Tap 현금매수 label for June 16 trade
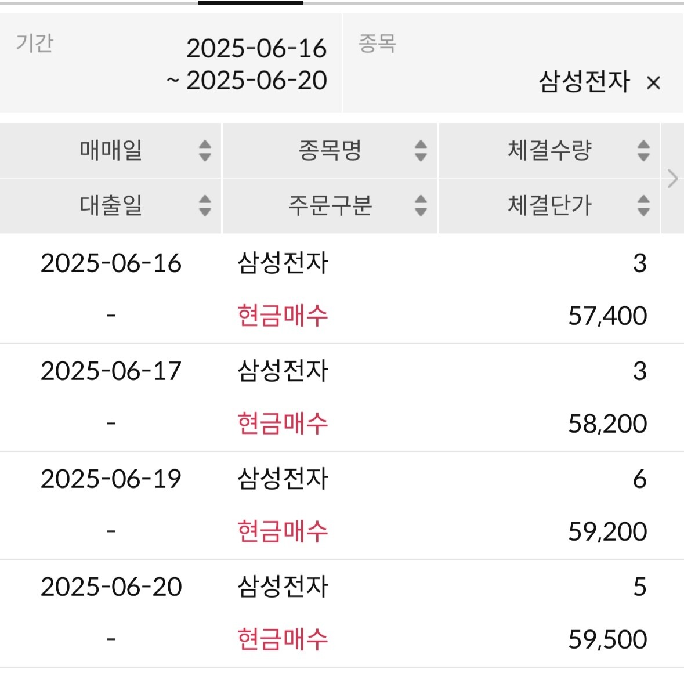Screen dimensions: 684x673 point(283,316)
